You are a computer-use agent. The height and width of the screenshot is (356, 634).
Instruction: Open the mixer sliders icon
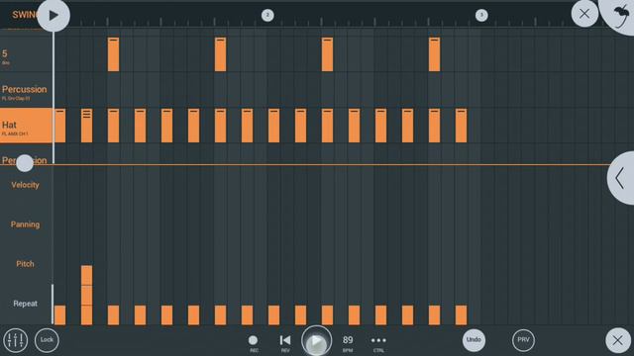pyautogui.click(x=16, y=340)
